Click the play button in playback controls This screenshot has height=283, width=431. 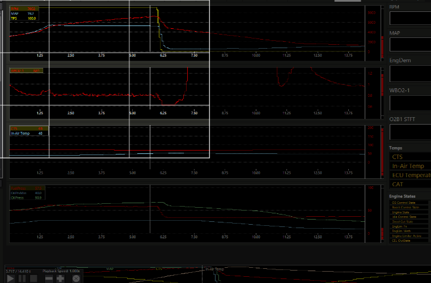coord(11,278)
